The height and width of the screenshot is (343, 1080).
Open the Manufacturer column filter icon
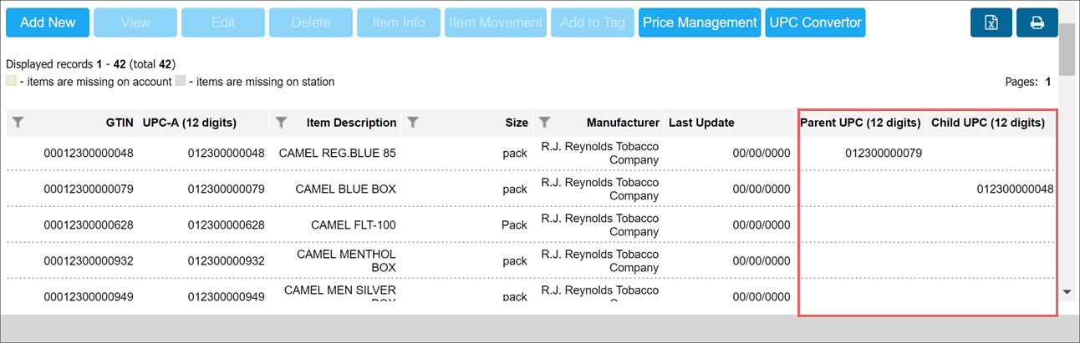pos(544,123)
